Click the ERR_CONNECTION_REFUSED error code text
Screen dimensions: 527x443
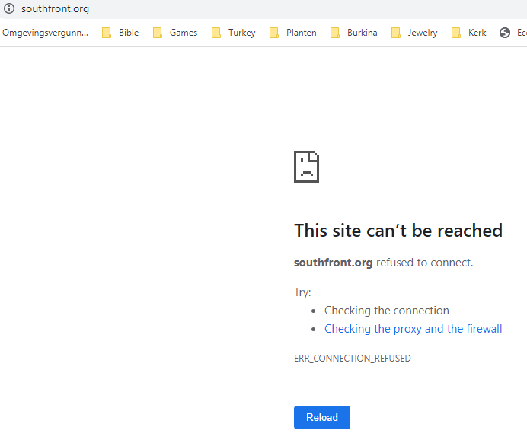pos(353,359)
